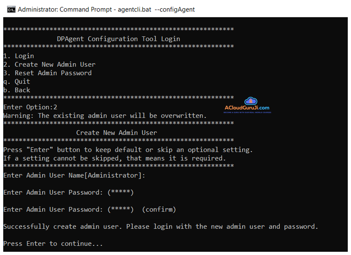Click the "Press Enter to continue..." prompt

[53, 243]
